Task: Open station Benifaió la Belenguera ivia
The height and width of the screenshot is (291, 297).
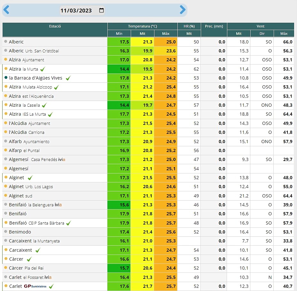Action: click(35, 205)
